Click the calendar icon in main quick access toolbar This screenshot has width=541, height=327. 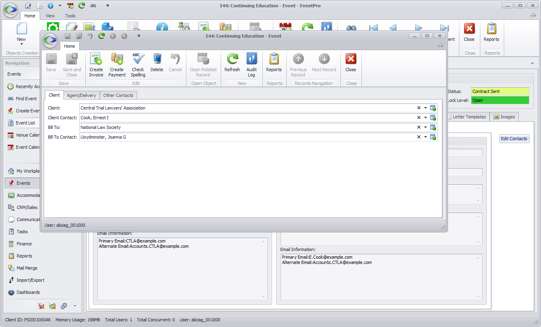tap(70, 6)
